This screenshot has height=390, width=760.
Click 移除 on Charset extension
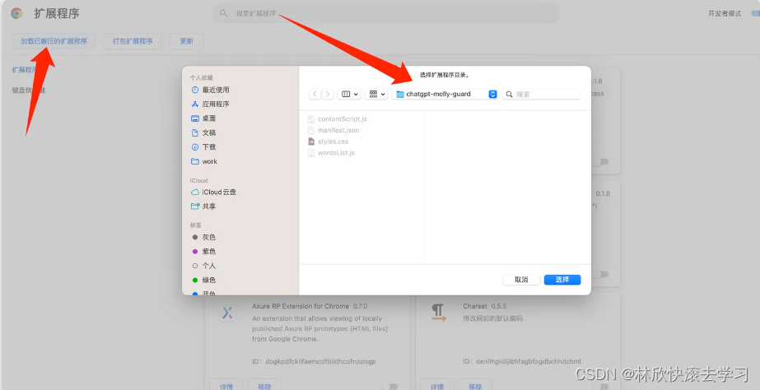[475, 386]
